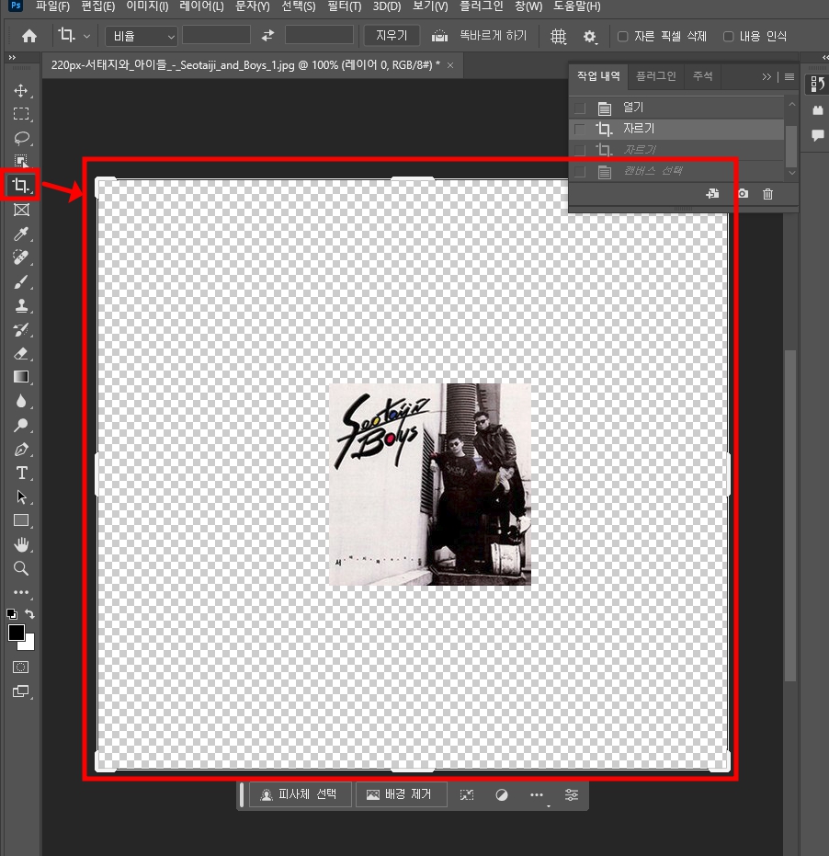Set history brush source at 열기
The image size is (829, 856).
point(580,108)
